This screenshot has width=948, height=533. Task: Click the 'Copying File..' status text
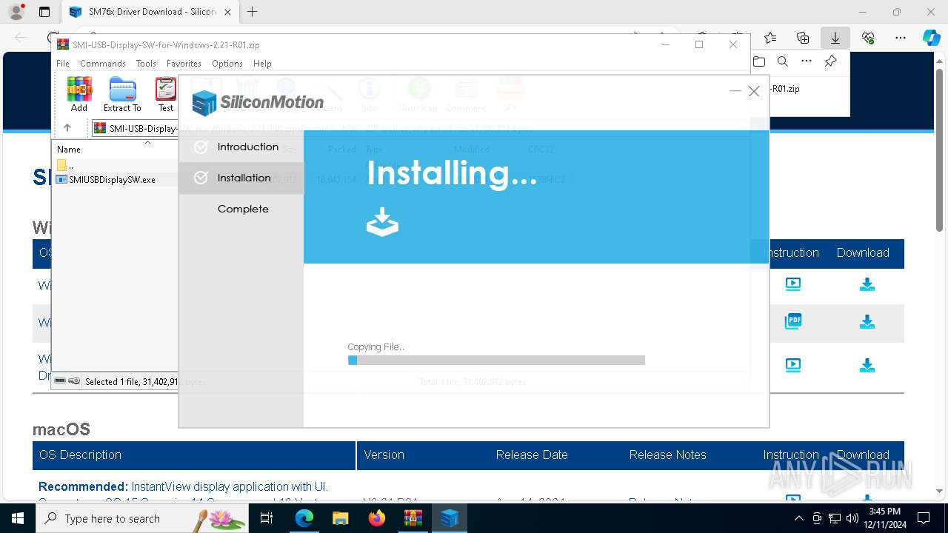(x=376, y=346)
